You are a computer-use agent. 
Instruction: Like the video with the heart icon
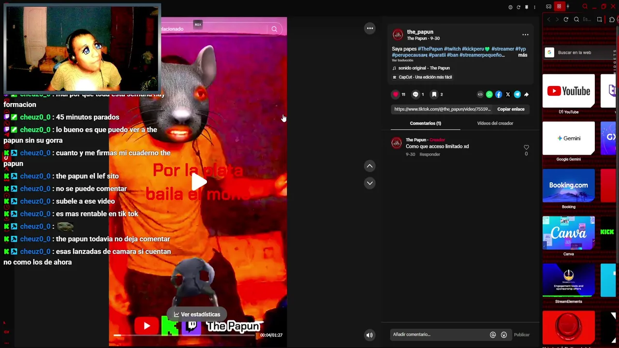pyautogui.click(x=396, y=95)
